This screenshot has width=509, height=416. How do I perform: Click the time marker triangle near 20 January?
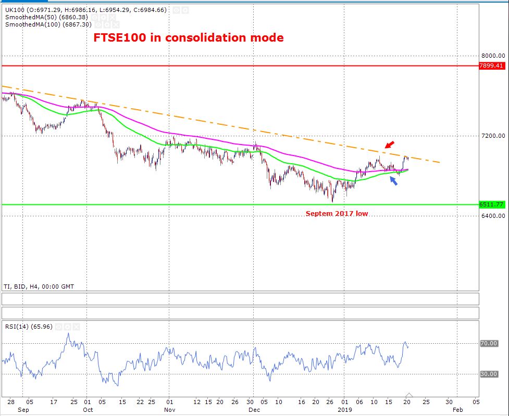pyautogui.click(x=409, y=395)
